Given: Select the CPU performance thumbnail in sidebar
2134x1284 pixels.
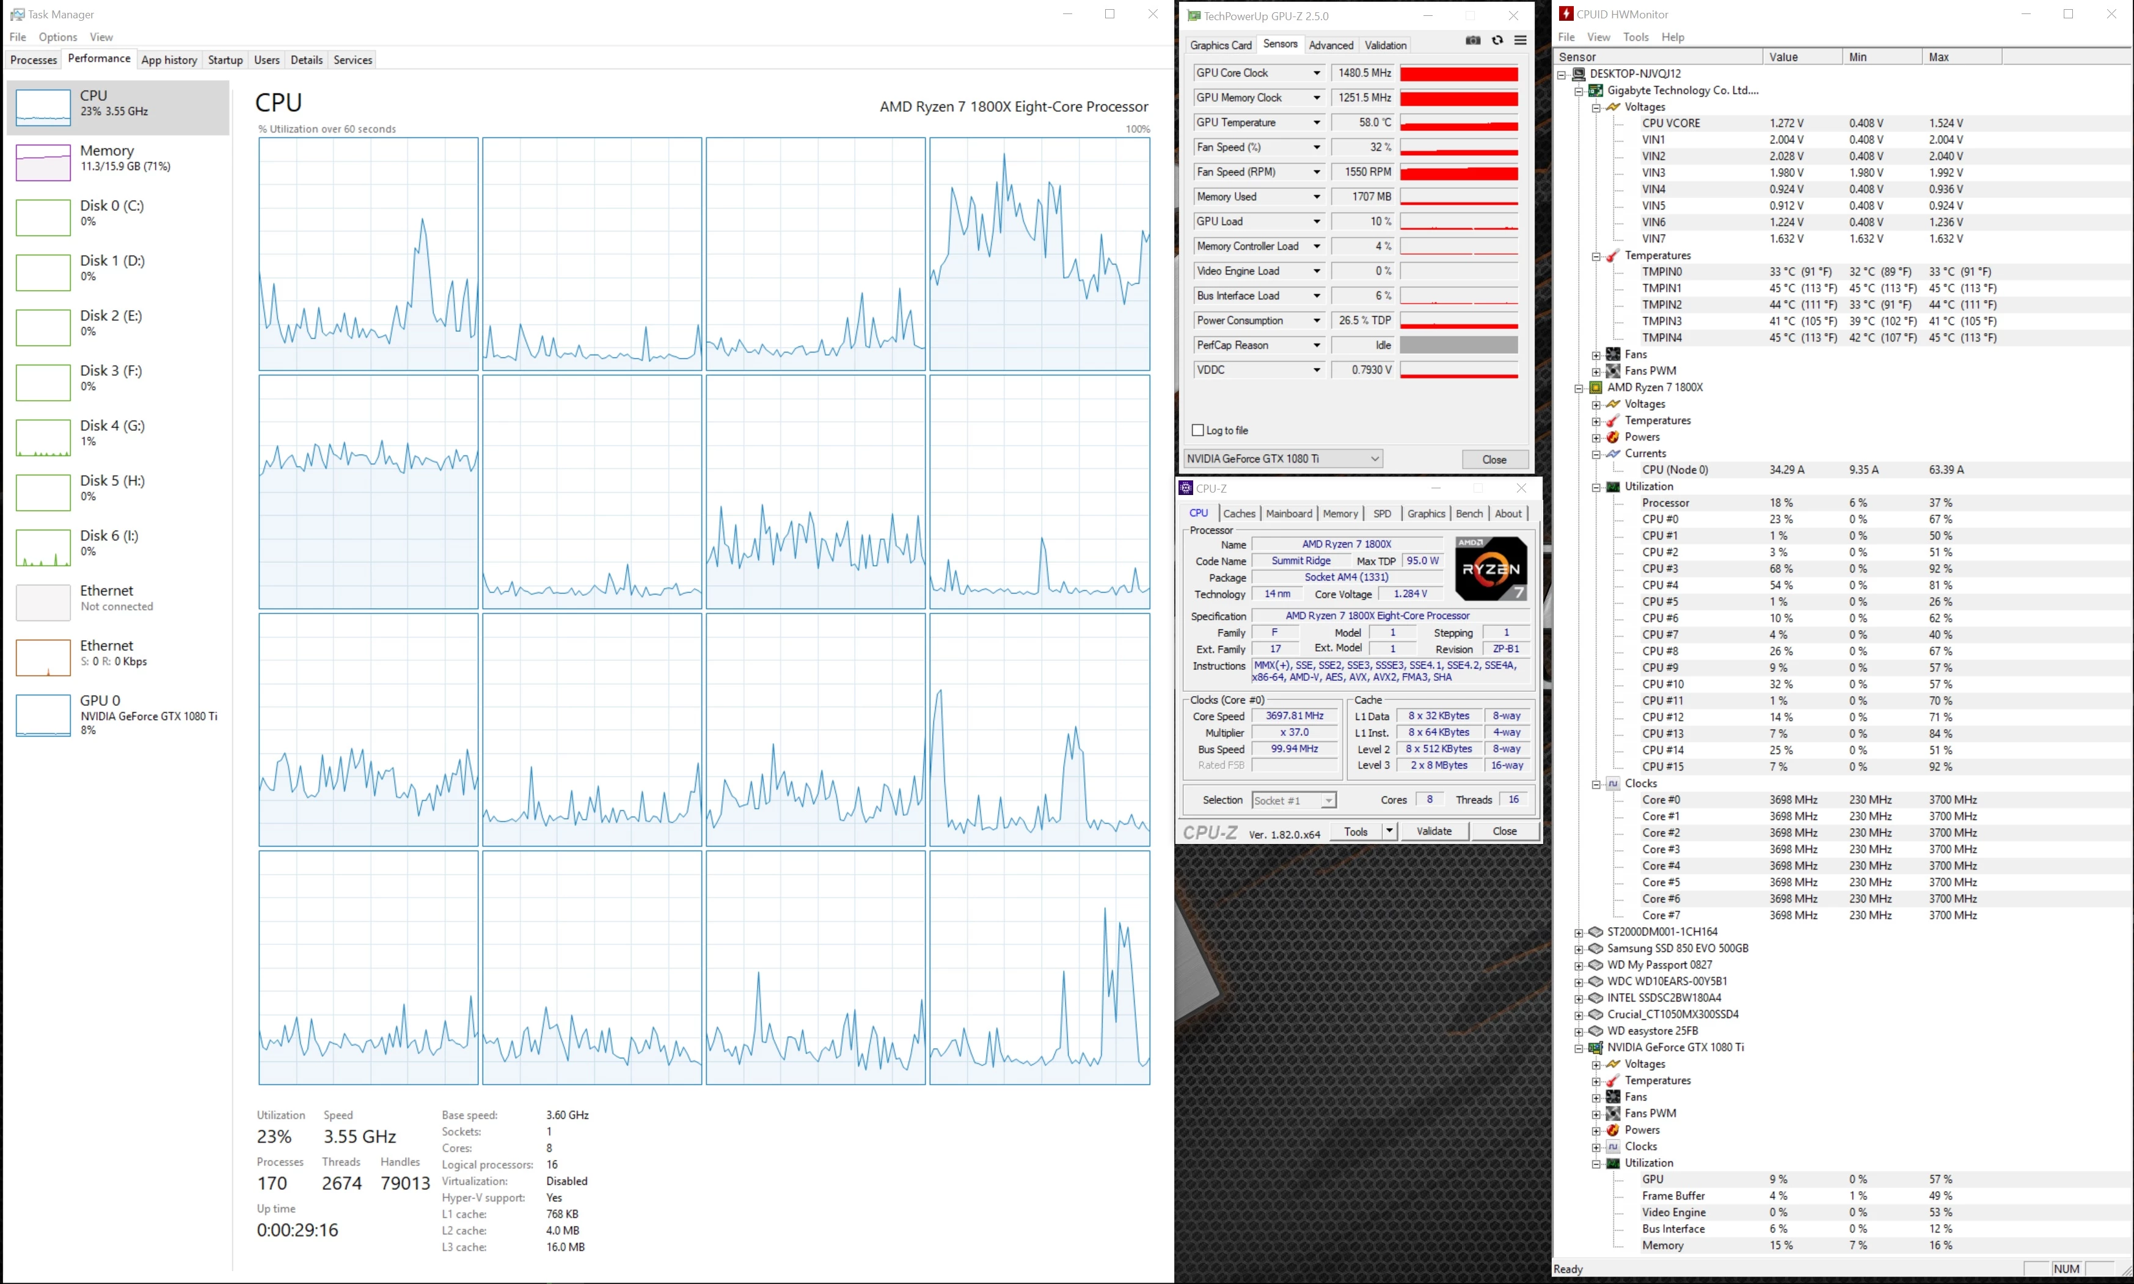Looking at the screenshot, I should click(x=43, y=108).
